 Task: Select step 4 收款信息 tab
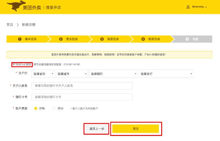click(x=151, y=39)
